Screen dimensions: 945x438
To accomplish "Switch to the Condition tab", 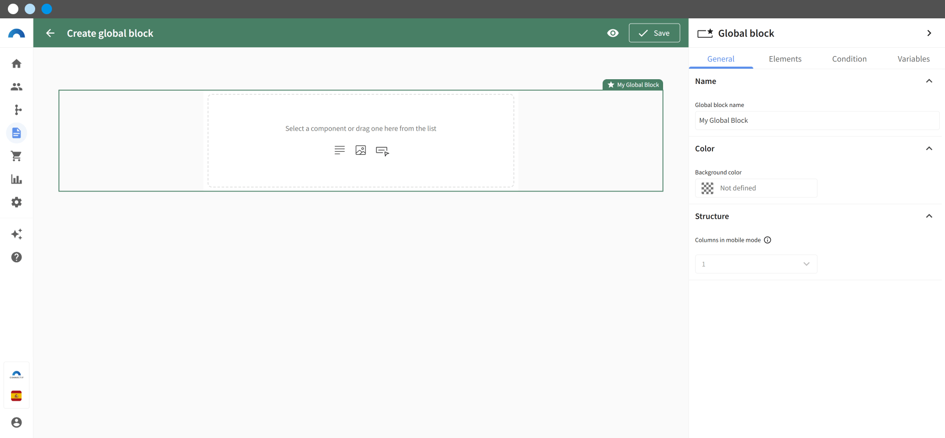I will click(849, 59).
